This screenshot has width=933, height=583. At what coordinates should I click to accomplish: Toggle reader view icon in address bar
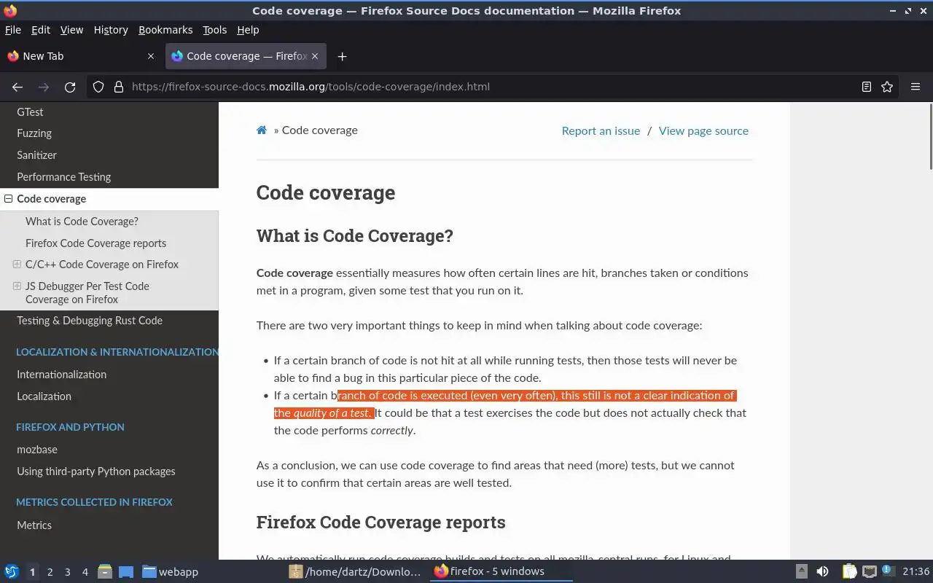point(867,87)
